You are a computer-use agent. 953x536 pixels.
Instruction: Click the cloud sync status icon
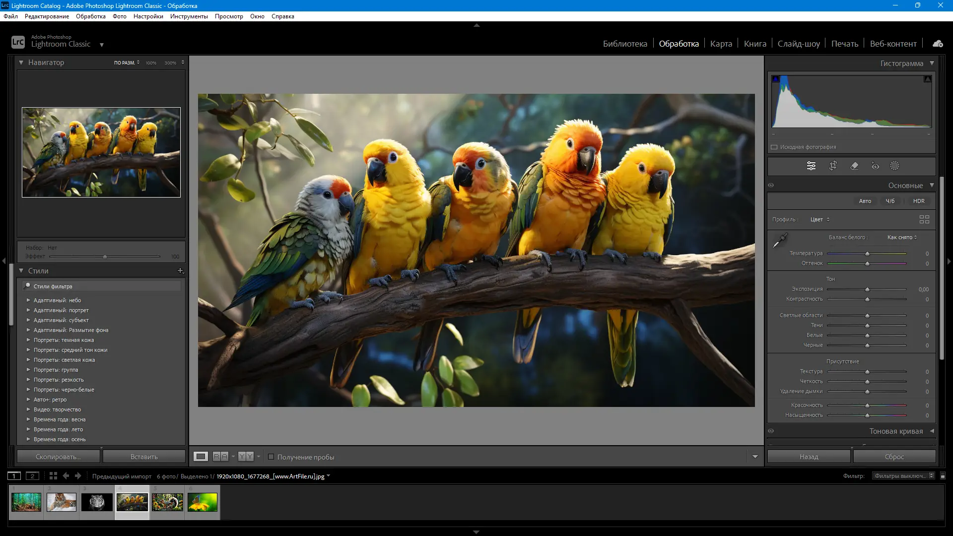pyautogui.click(x=938, y=44)
